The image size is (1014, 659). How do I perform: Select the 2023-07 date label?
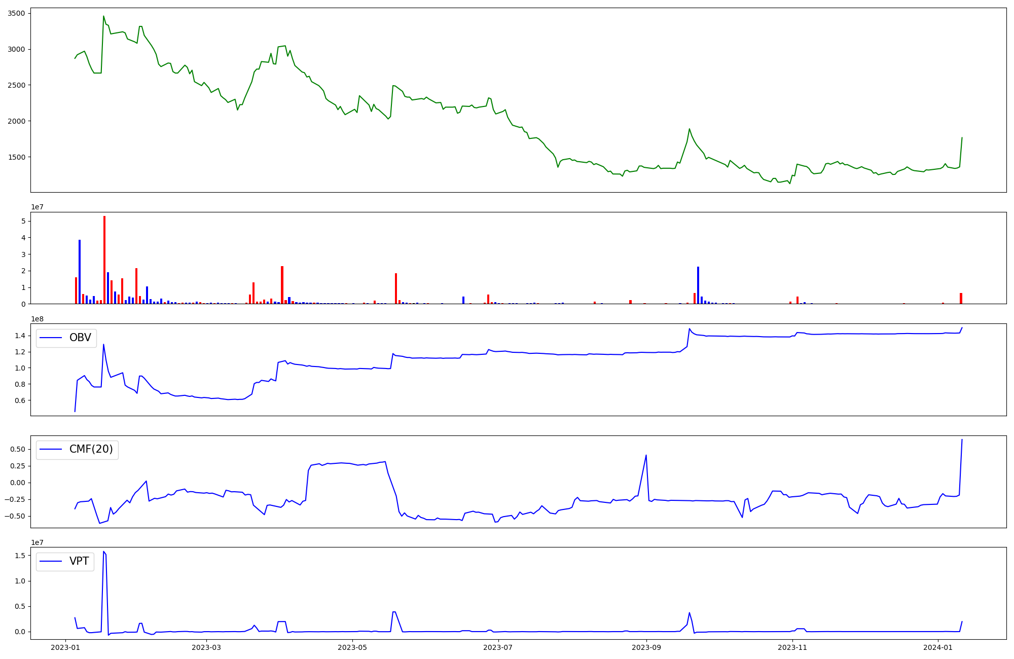[x=498, y=647]
